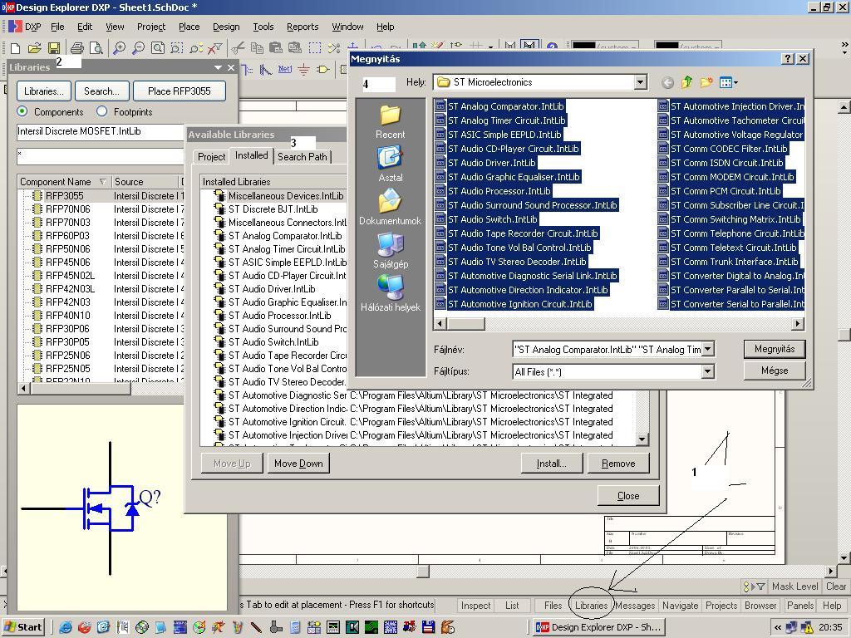This screenshot has width=851, height=638.
Task: Click the Search... button
Action: pos(101,91)
